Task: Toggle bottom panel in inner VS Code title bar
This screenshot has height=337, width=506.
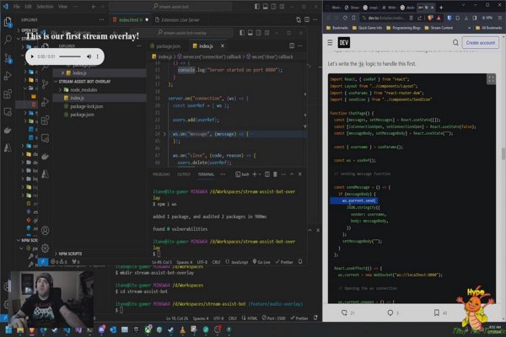Action: tap(250, 33)
